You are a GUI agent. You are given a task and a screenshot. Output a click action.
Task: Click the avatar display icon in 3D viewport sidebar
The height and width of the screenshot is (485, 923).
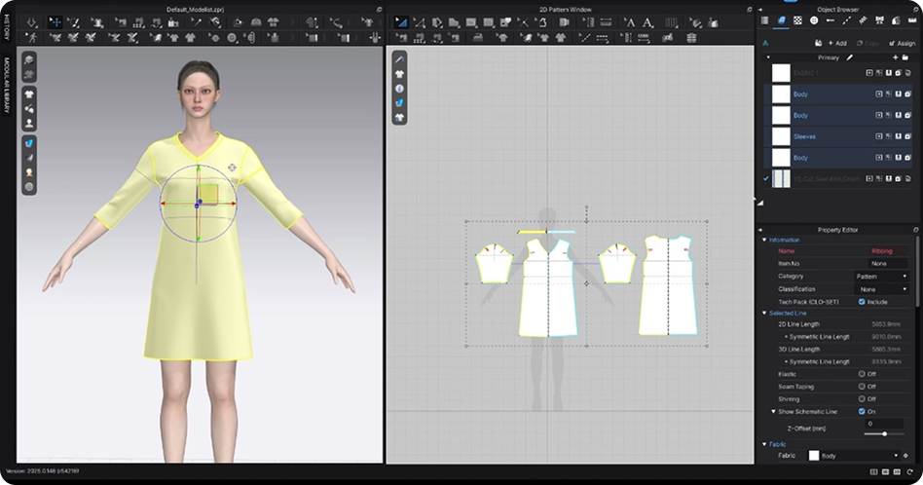[x=29, y=124]
